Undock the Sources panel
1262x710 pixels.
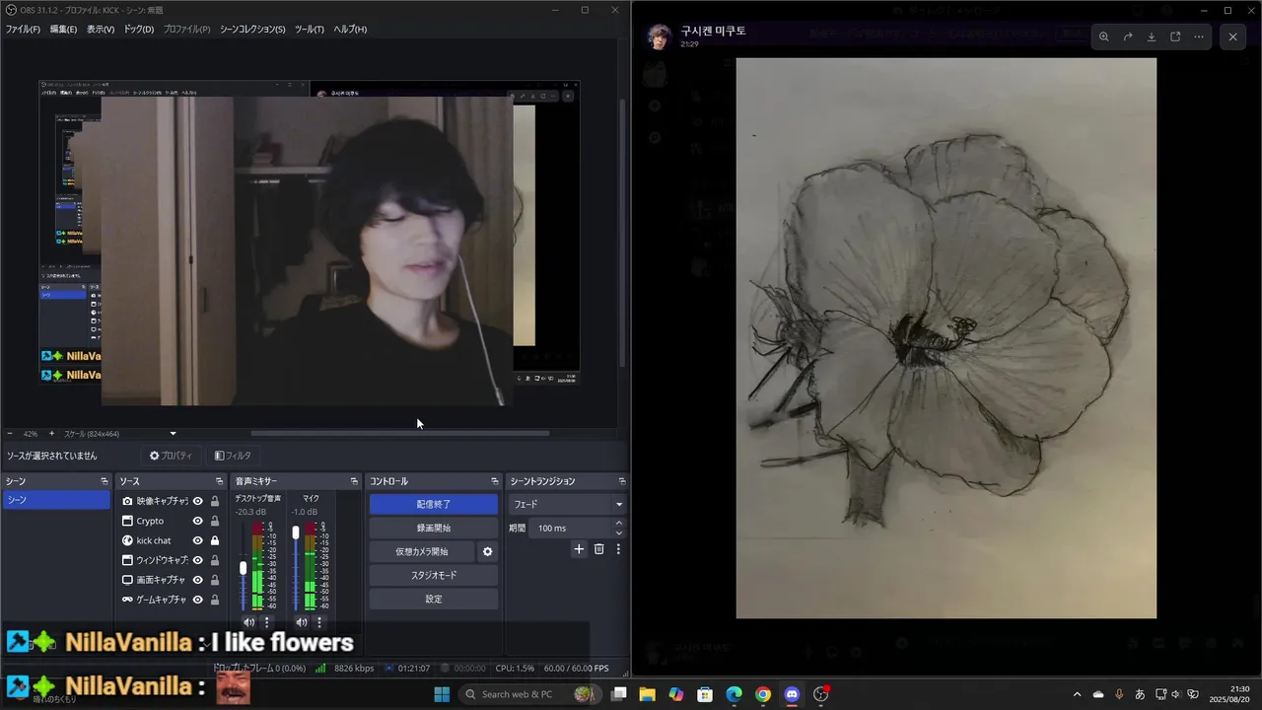219,481
